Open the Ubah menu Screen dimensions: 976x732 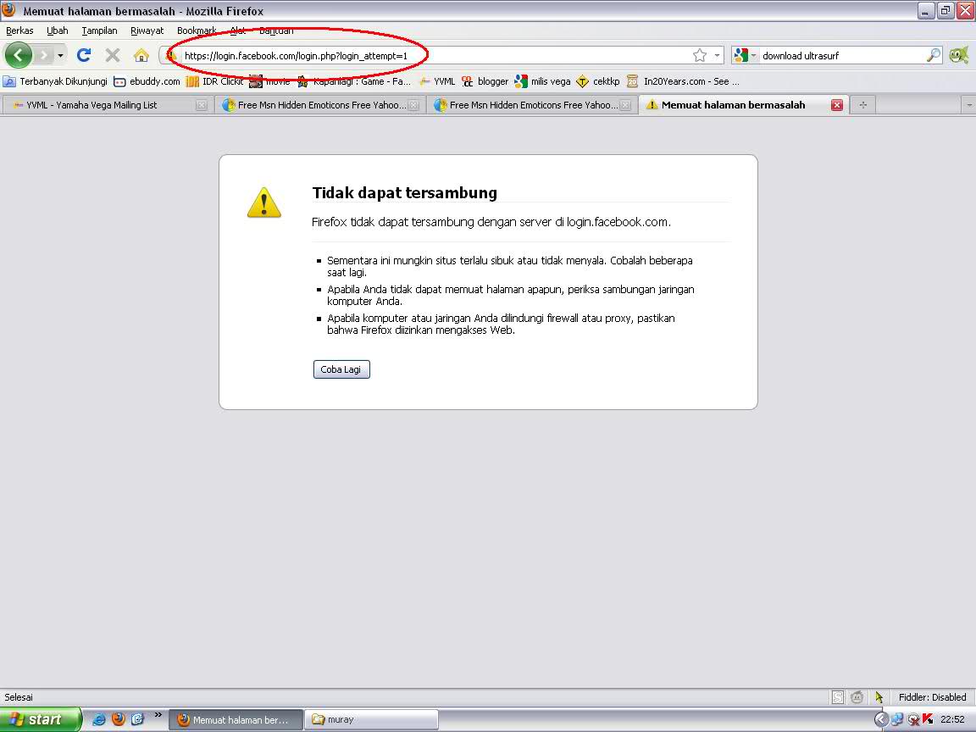[x=58, y=30]
